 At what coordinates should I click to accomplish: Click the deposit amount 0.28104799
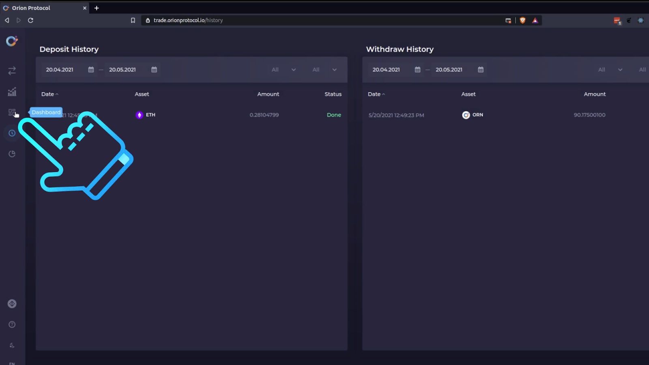[x=264, y=115]
